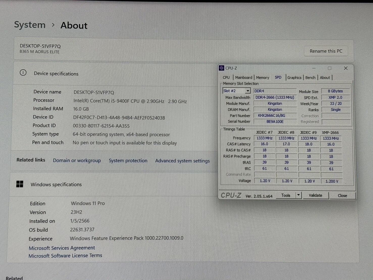
Task: Click the Version value 23H2
Action: click(x=76, y=212)
